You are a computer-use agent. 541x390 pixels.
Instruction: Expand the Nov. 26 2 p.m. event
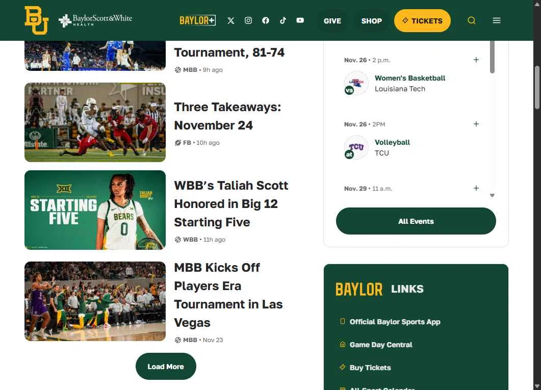click(476, 60)
